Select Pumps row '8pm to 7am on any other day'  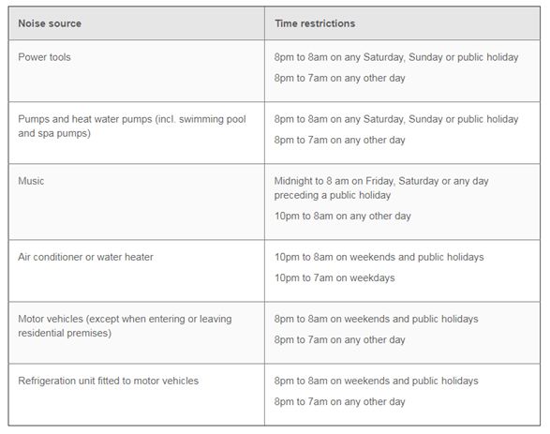coord(339,140)
